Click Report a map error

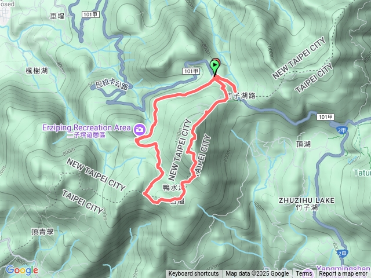click(x=343, y=274)
